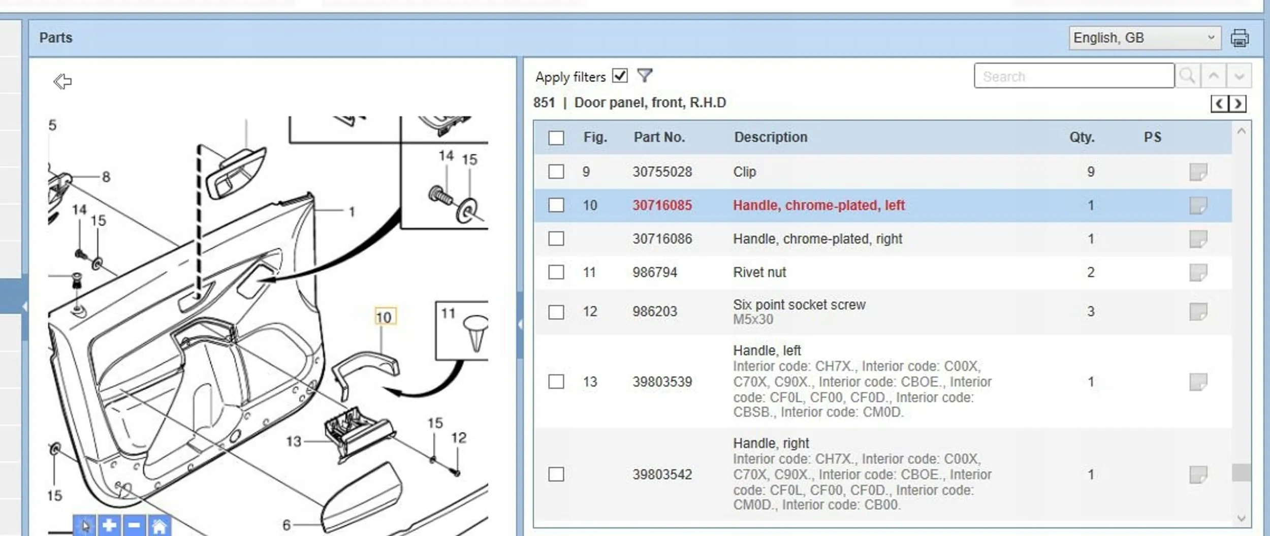The height and width of the screenshot is (536, 1270).
Task: Click the parts list scrollbar thumb
Action: (x=1242, y=472)
